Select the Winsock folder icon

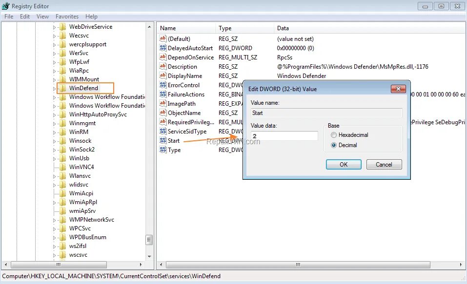coord(62,141)
